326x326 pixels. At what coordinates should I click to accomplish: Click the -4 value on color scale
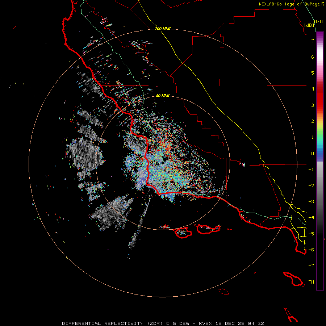tap(311, 218)
